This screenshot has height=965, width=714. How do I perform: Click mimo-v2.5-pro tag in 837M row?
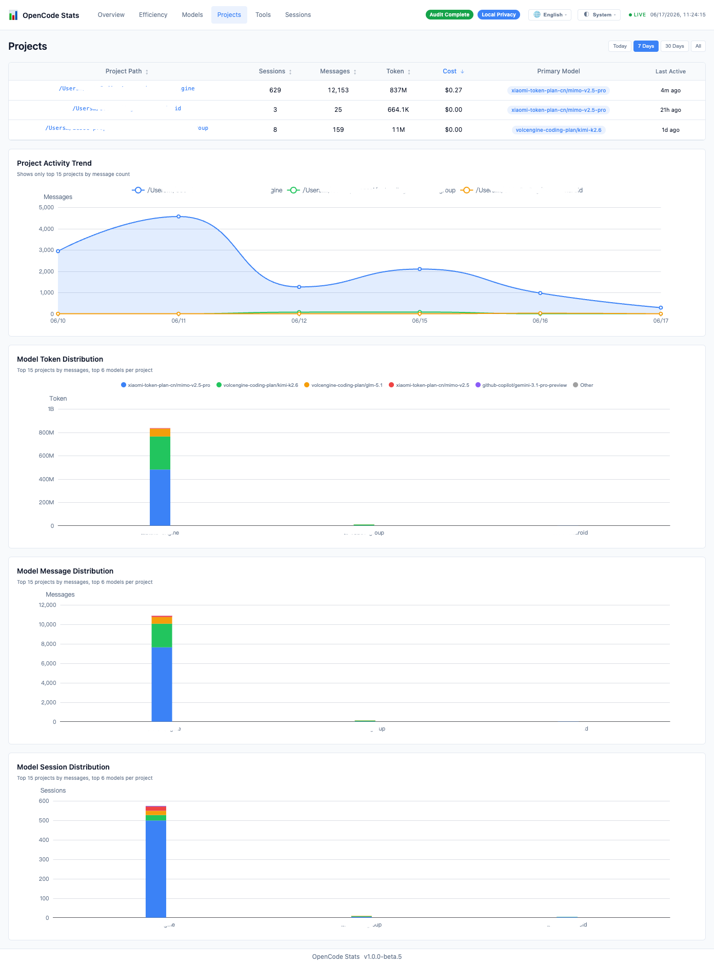(559, 90)
